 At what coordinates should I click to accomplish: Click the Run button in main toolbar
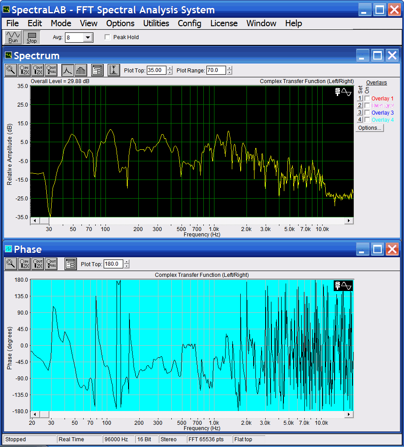pyautogui.click(x=13, y=37)
